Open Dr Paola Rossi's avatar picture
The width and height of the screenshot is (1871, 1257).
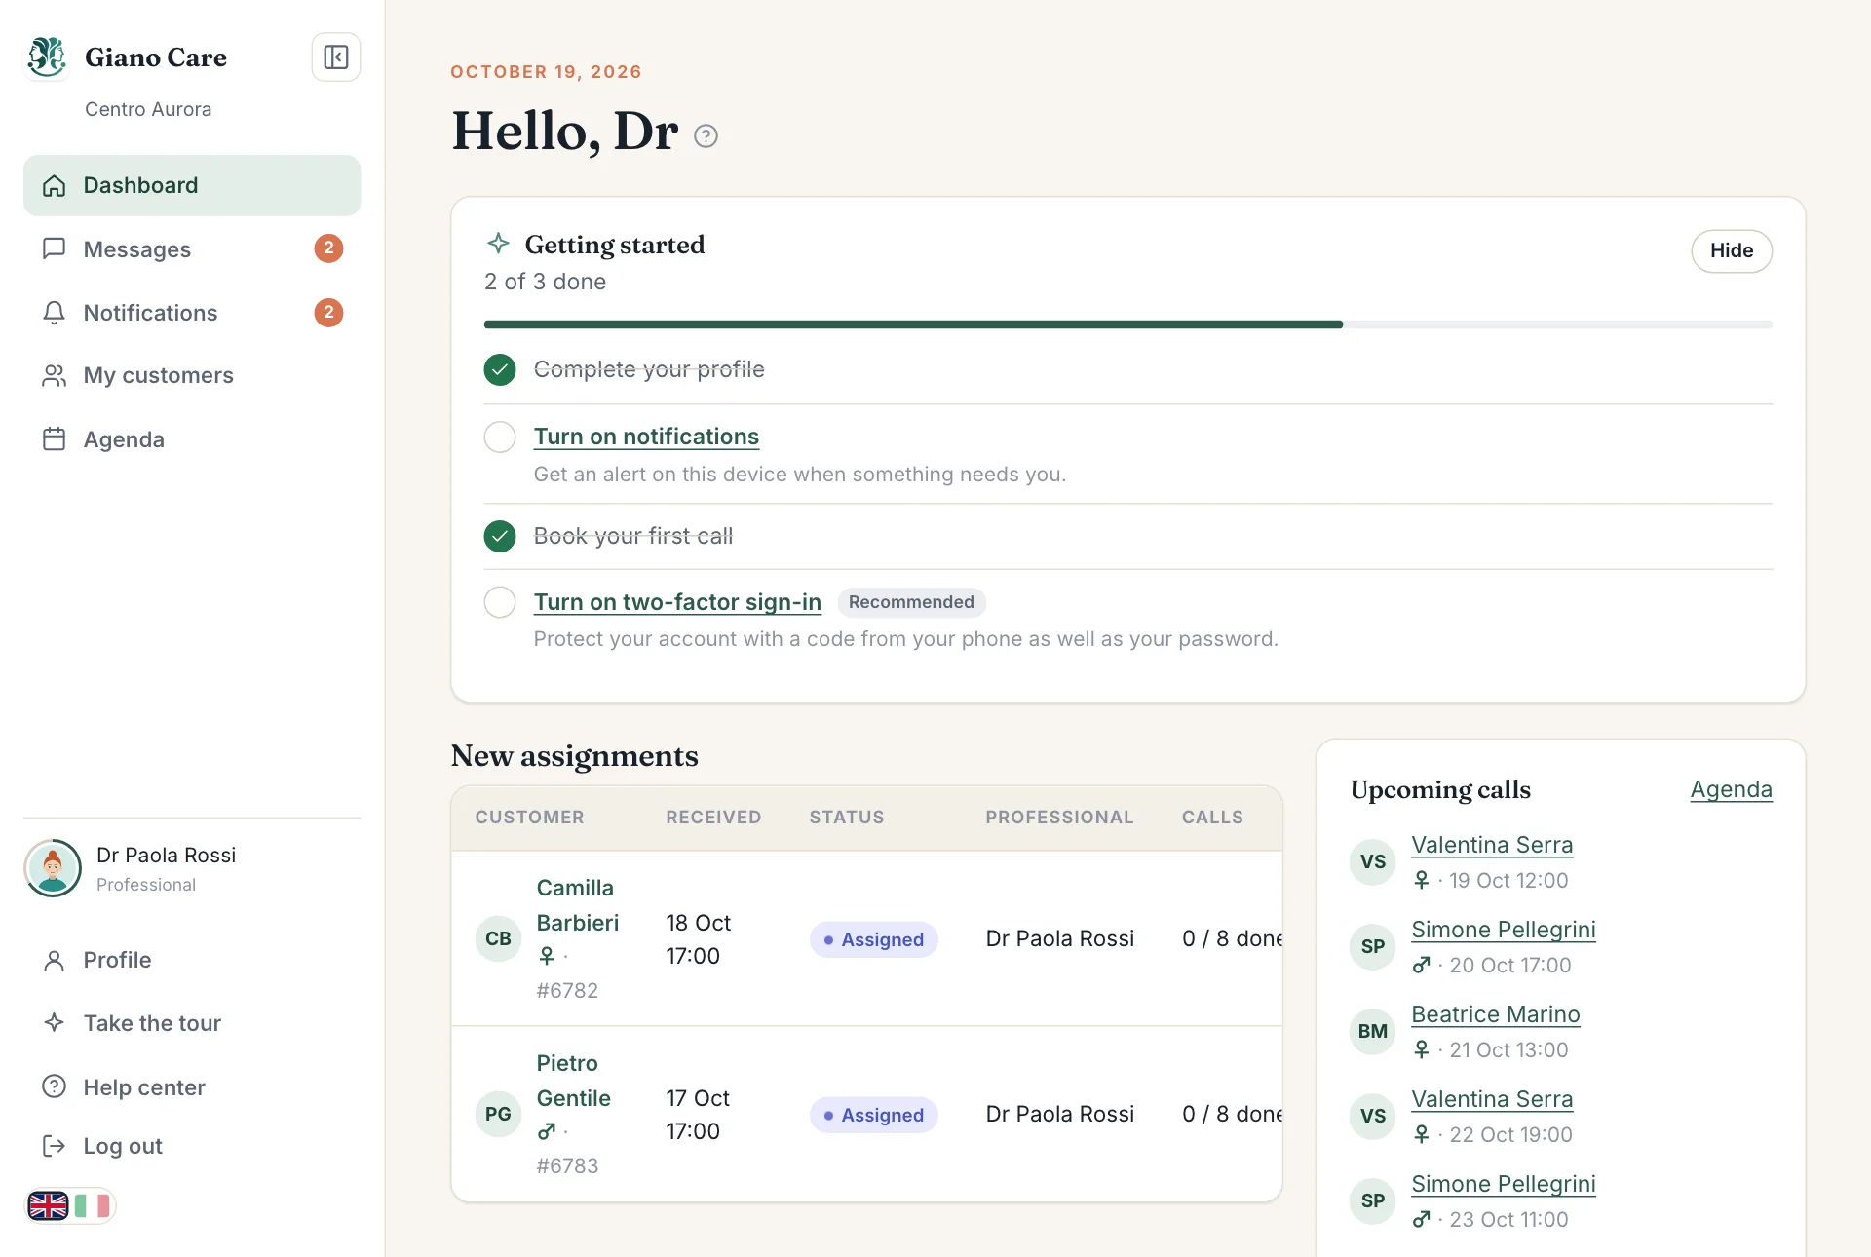[53, 868]
